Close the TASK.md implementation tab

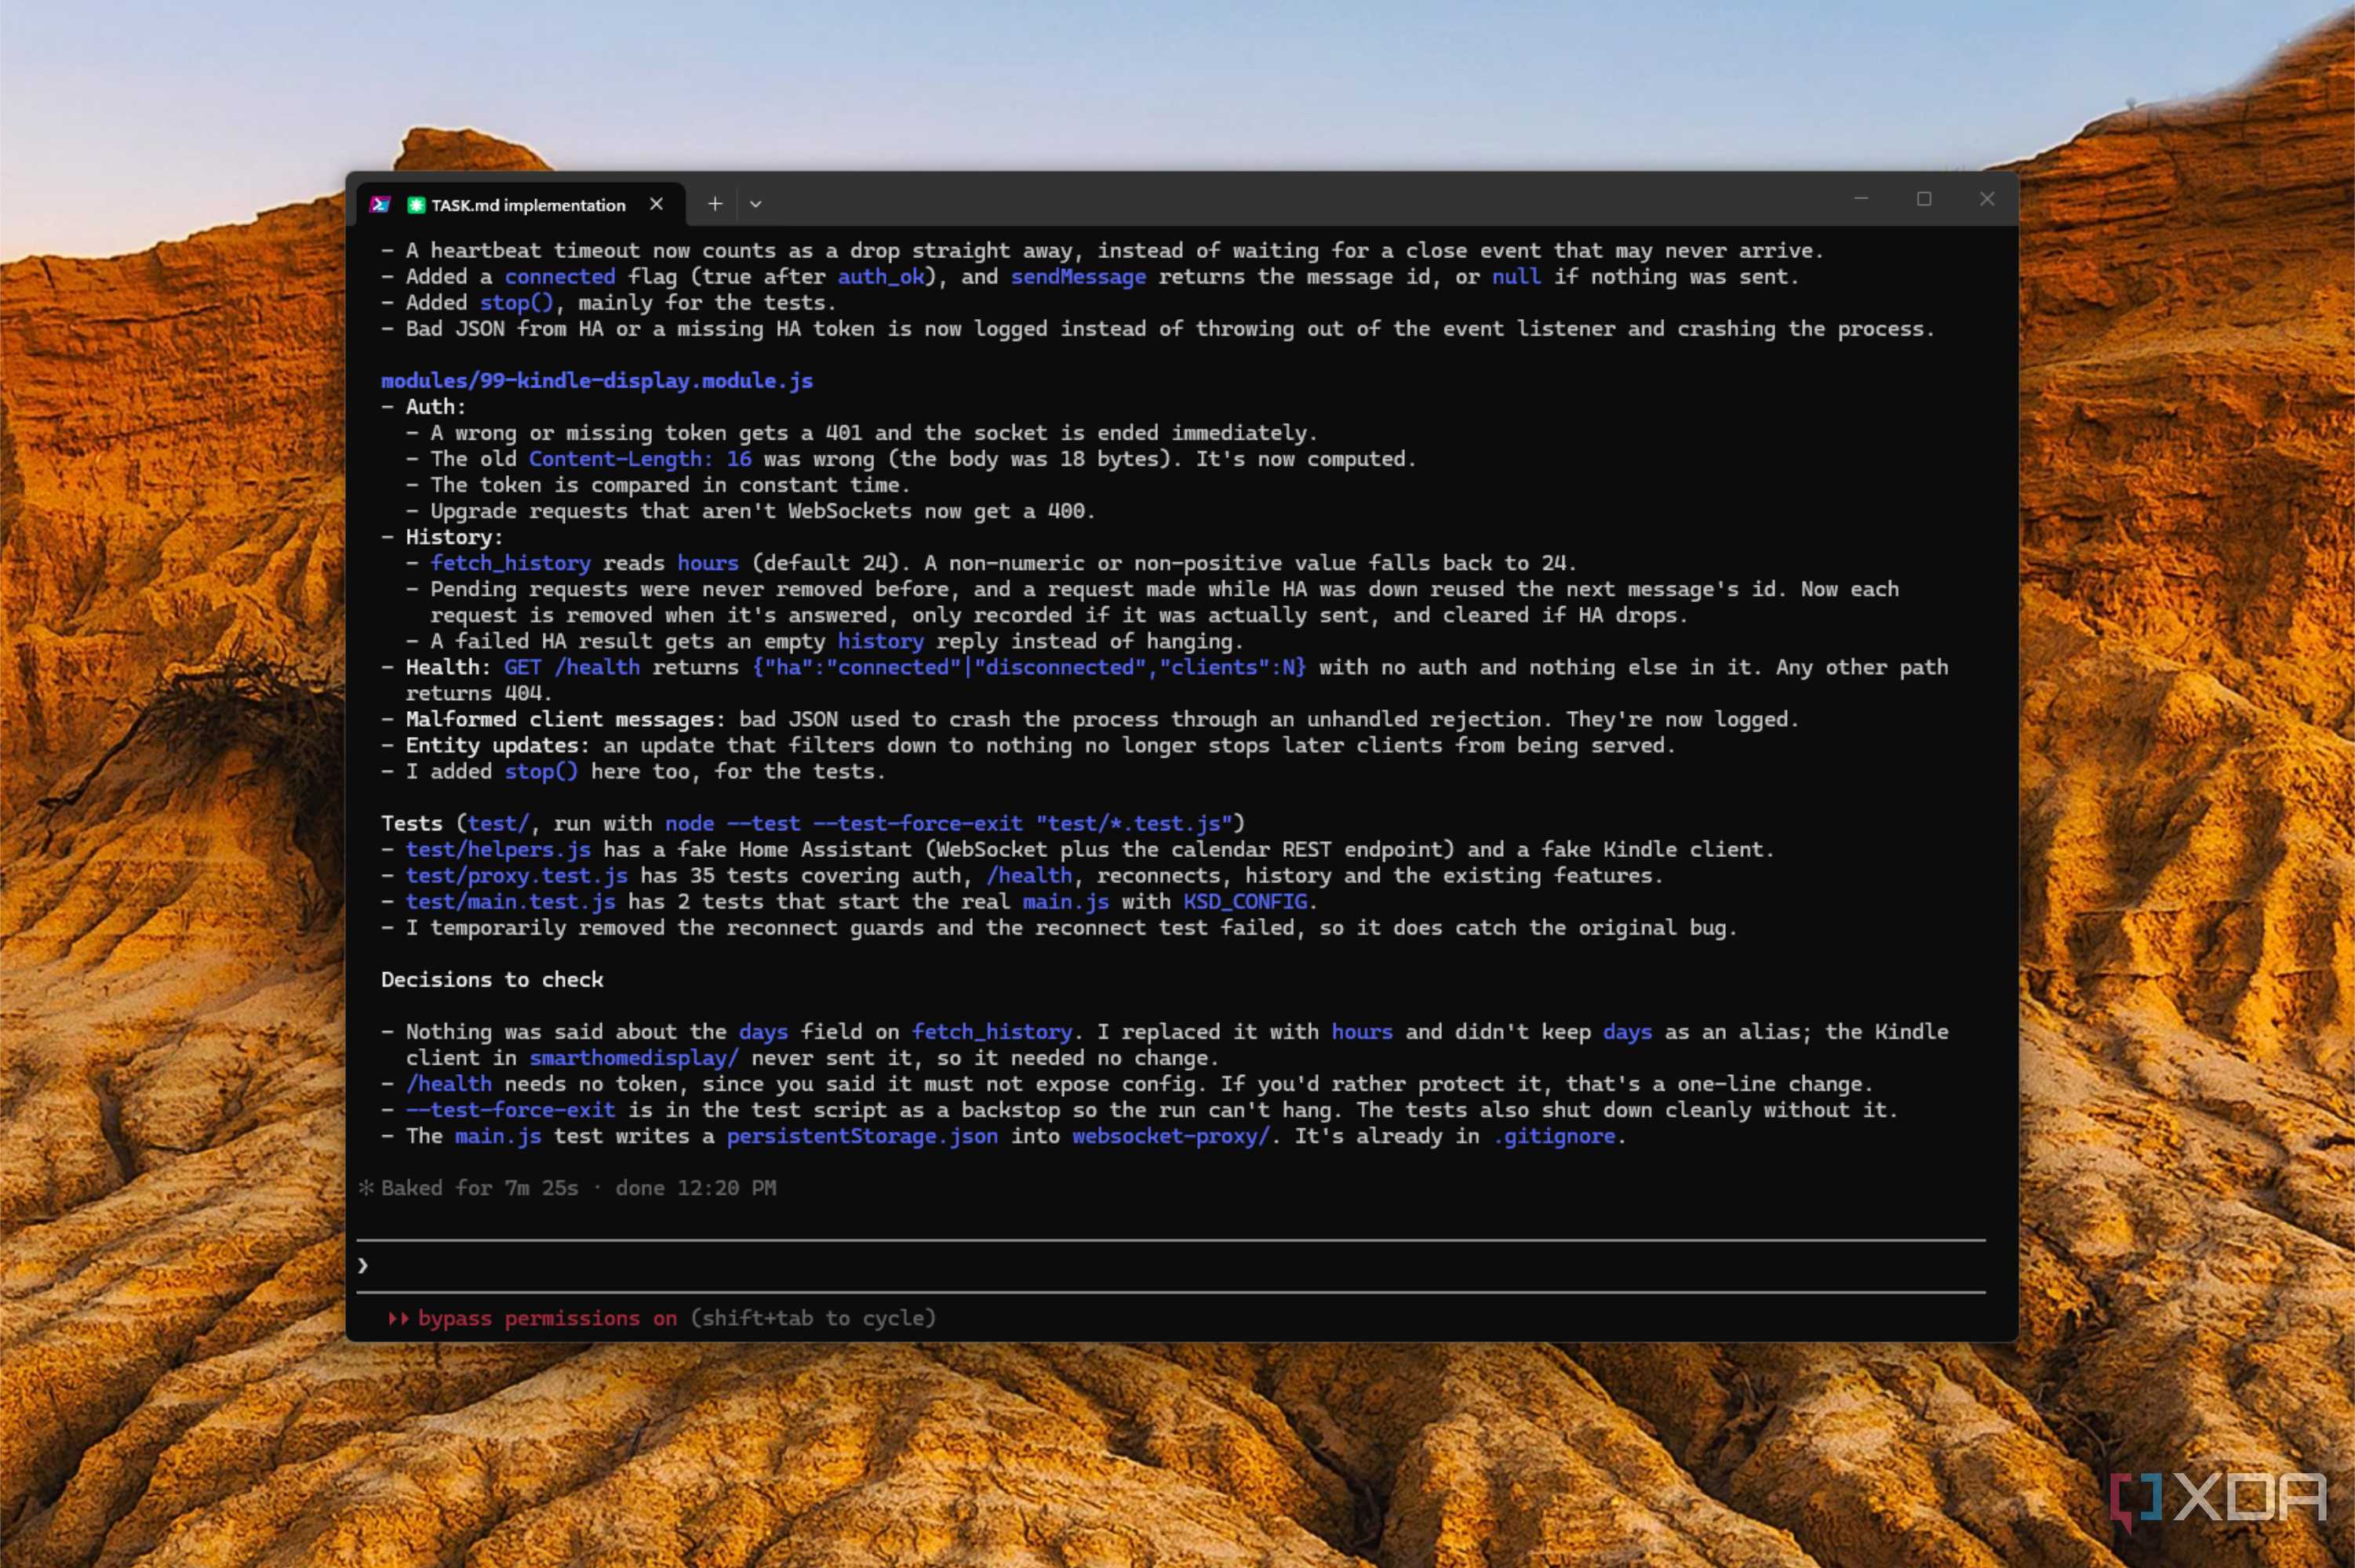(657, 204)
